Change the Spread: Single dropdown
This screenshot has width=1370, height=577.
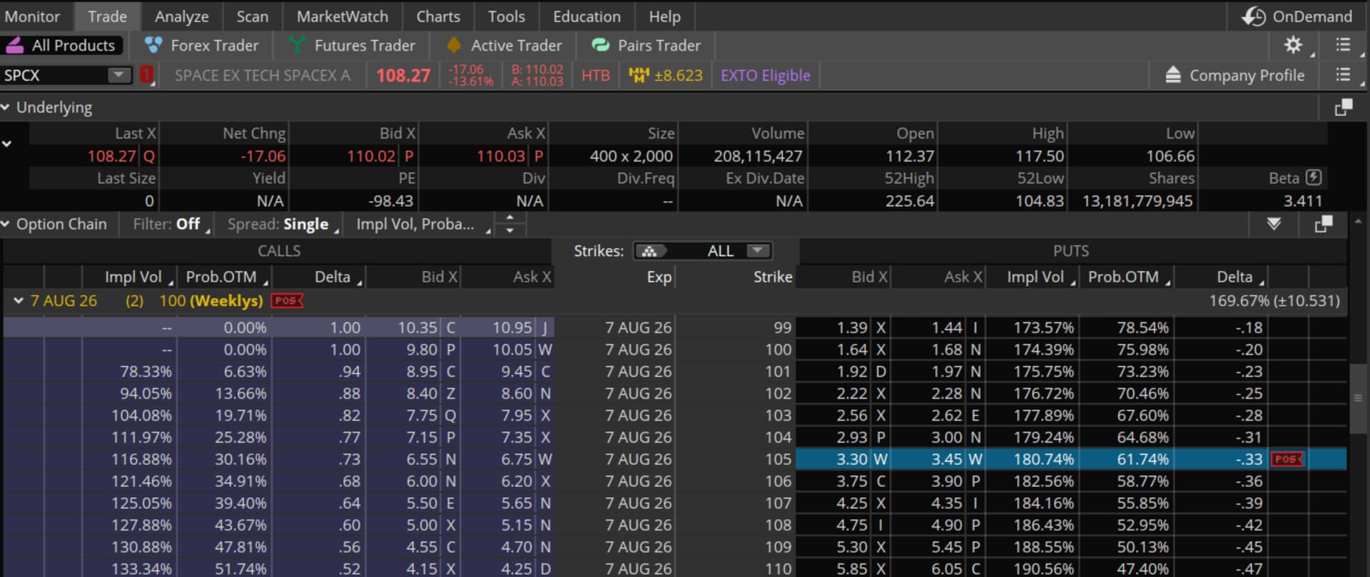point(283,224)
